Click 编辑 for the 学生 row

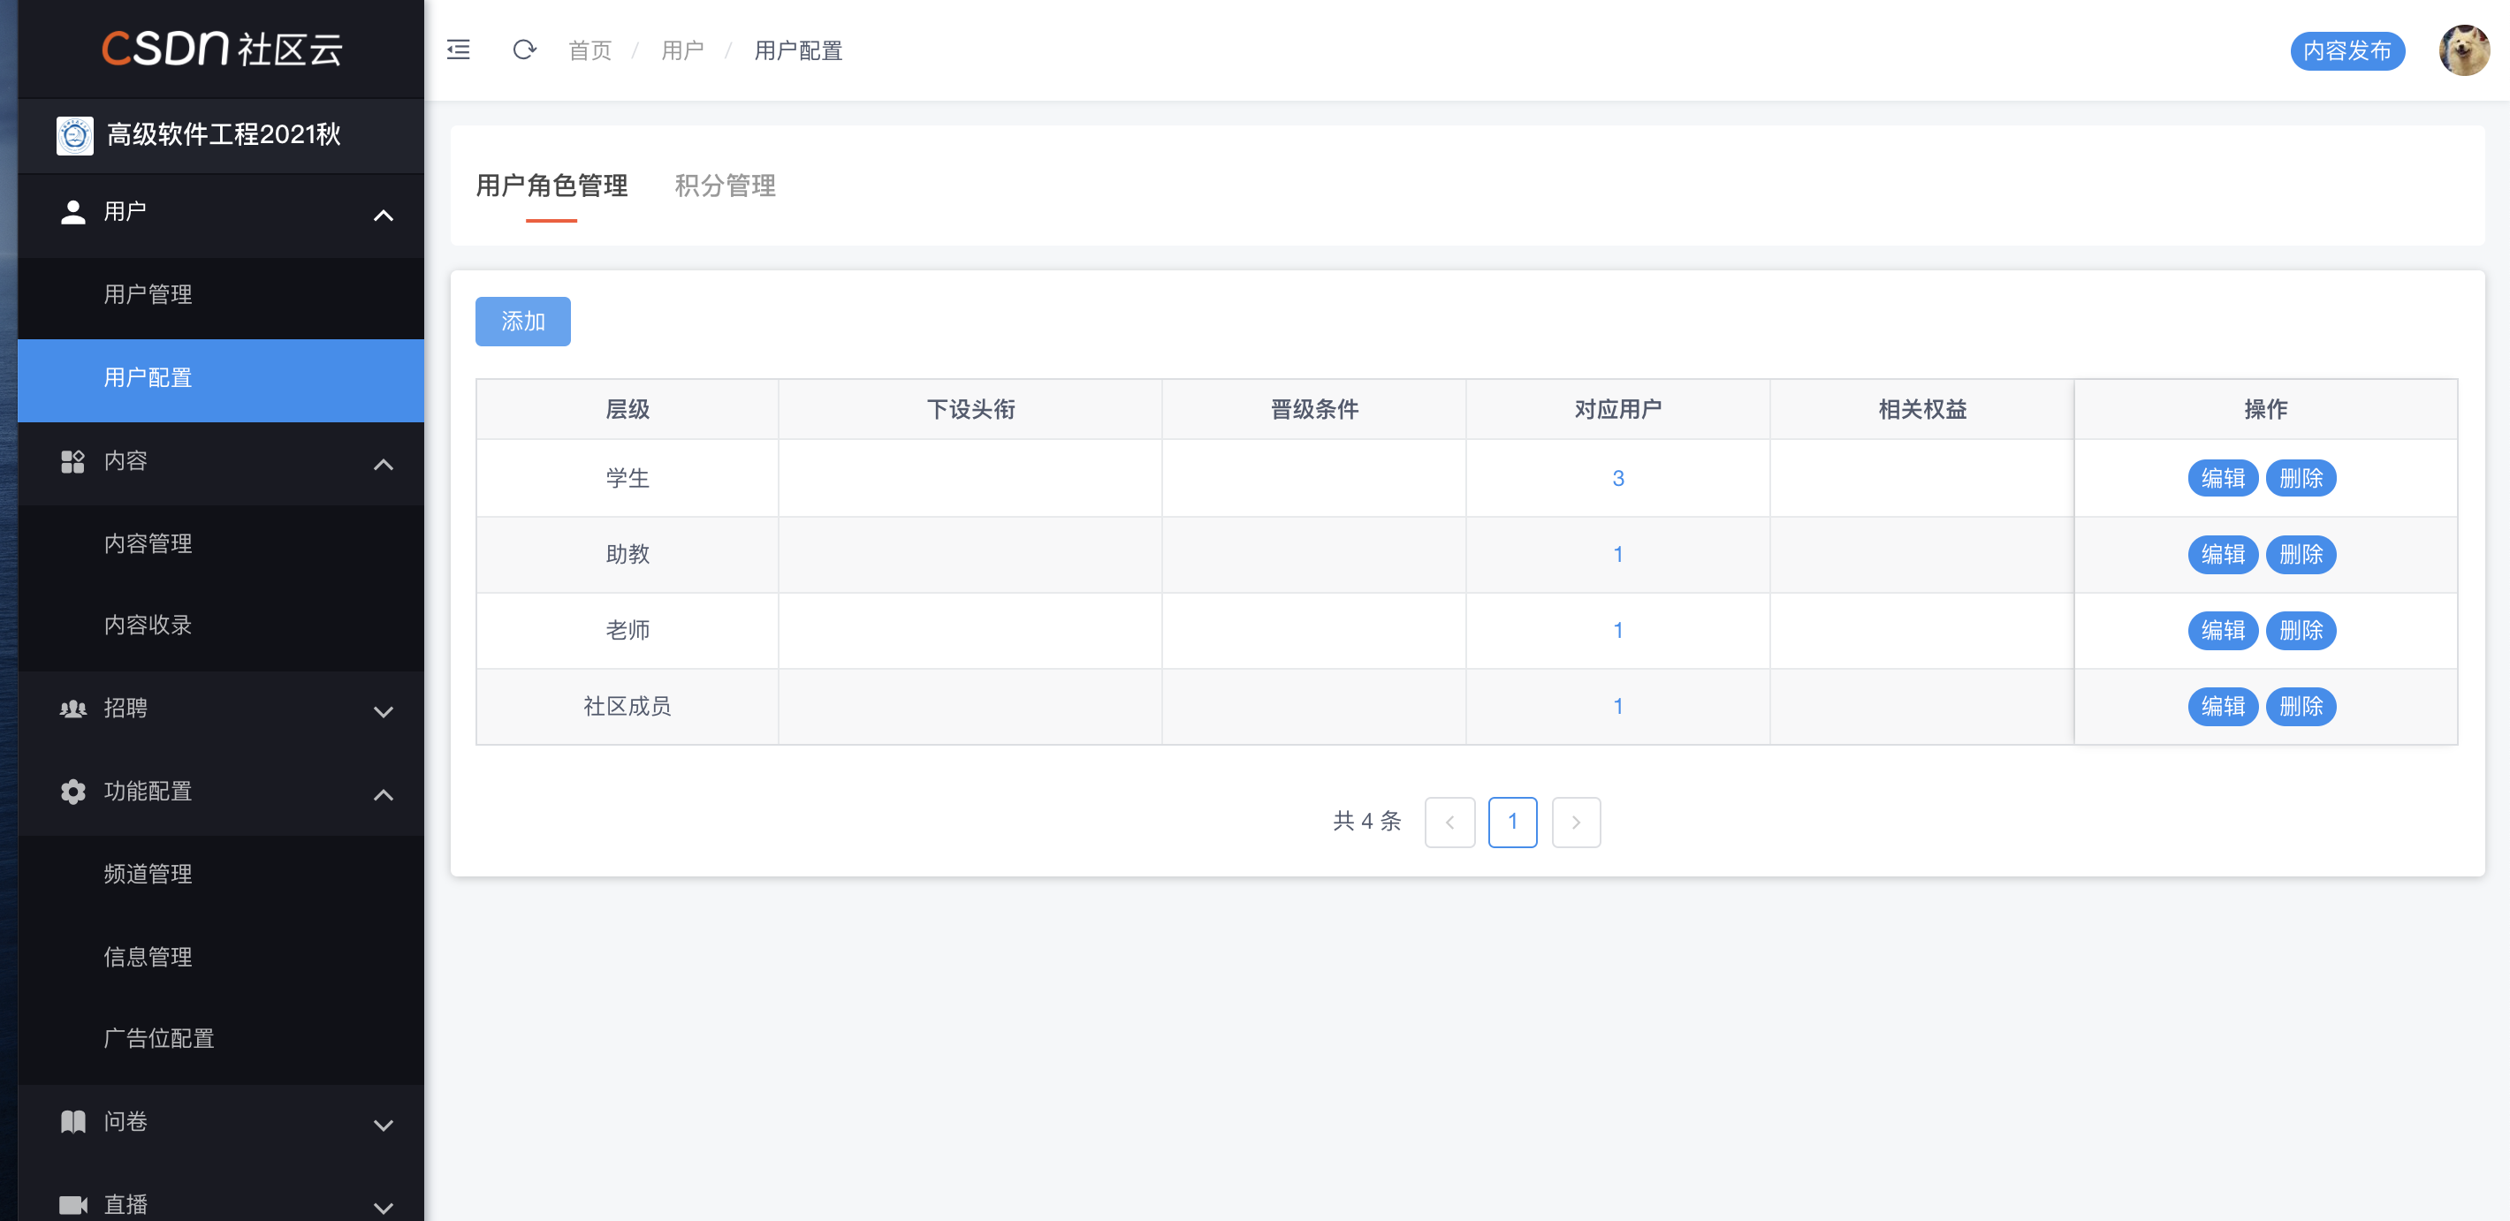coord(2223,478)
